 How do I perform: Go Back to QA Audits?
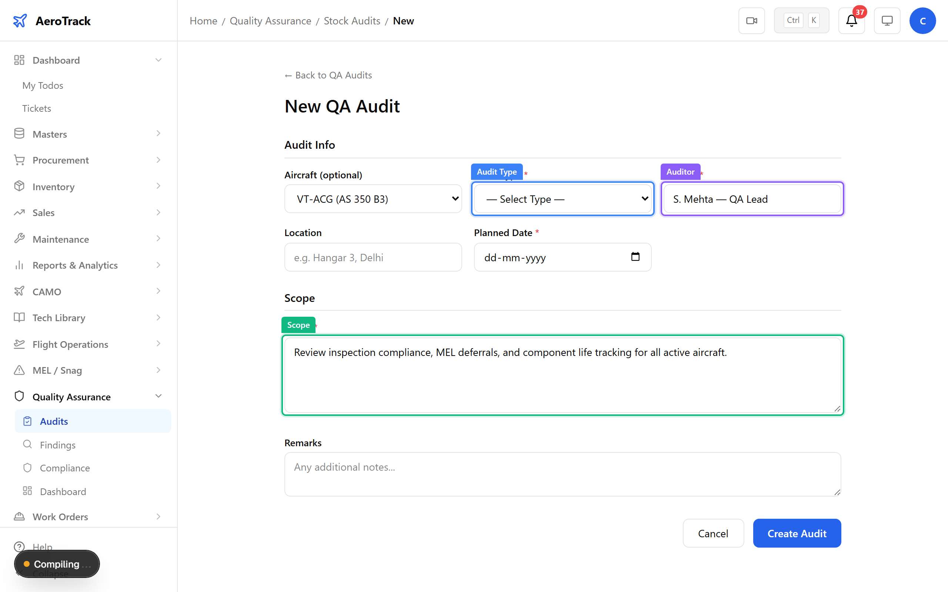[x=328, y=75]
